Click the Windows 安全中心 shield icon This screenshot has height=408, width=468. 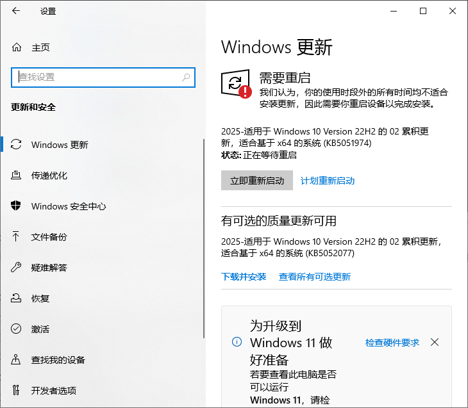point(16,206)
